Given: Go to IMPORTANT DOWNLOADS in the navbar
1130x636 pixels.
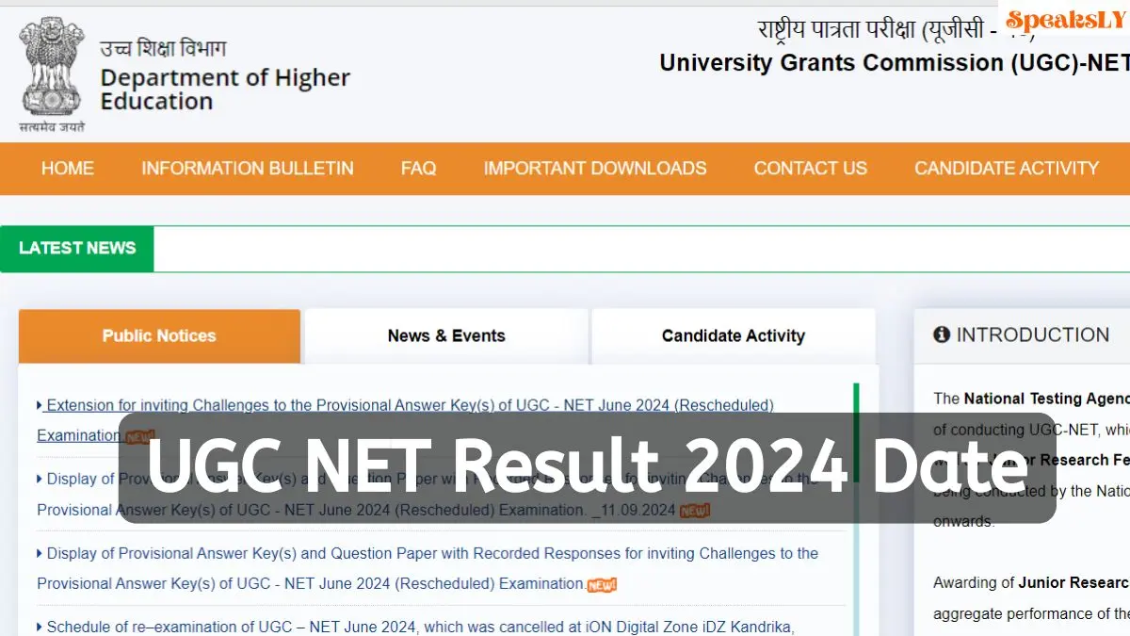Looking at the screenshot, I should (x=594, y=169).
